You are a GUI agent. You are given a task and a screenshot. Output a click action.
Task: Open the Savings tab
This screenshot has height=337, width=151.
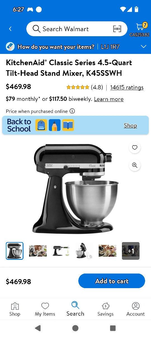pyautogui.click(x=105, y=309)
